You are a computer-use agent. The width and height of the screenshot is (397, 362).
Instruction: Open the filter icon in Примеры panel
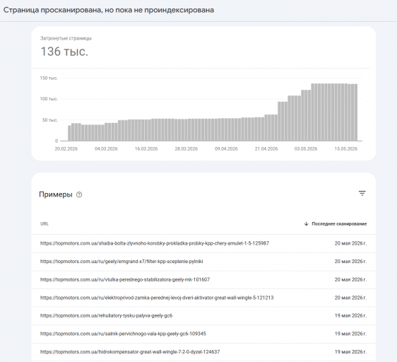pos(362,194)
